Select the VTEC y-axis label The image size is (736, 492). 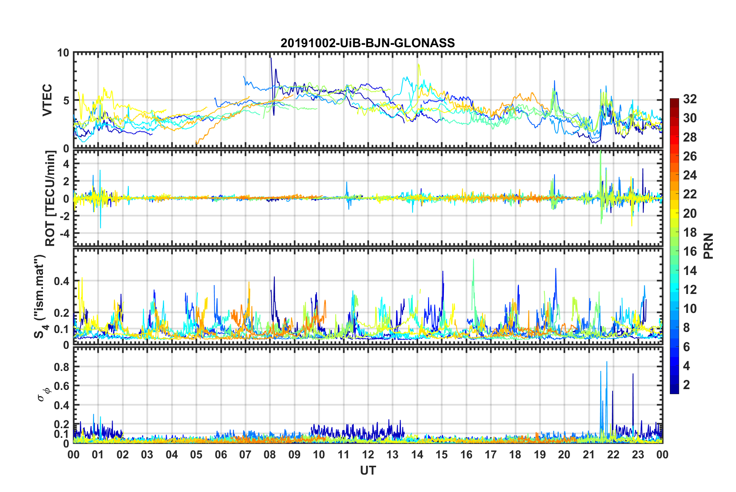click(x=47, y=101)
